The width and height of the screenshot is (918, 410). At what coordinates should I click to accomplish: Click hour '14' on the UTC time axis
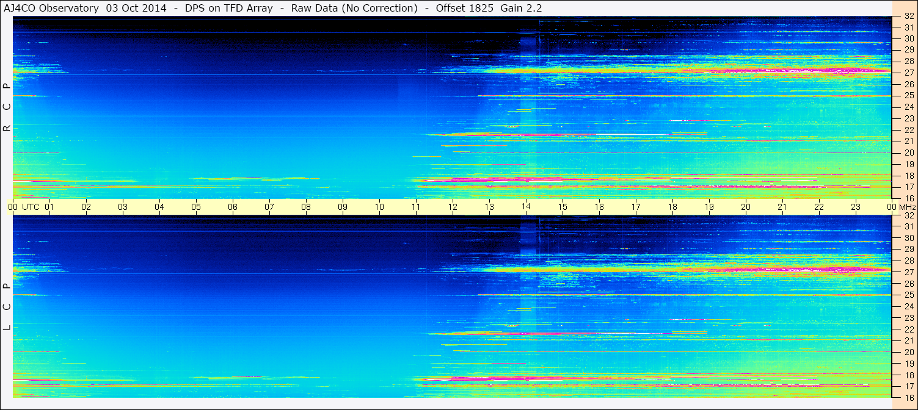point(526,207)
